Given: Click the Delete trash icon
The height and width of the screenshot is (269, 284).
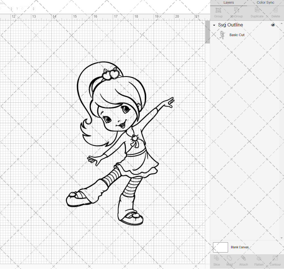Looking at the screenshot, I should point(275,10).
